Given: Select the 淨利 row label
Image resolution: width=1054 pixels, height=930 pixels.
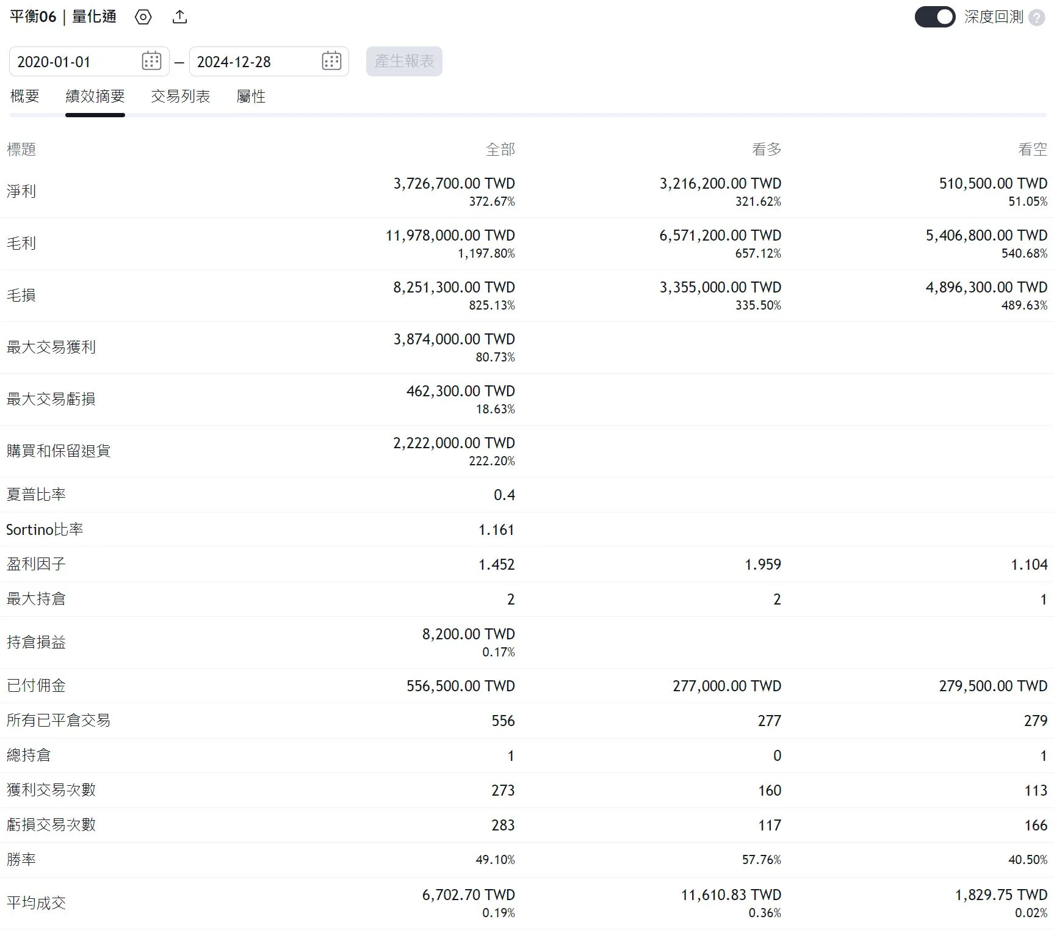Looking at the screenshot, I should [x=21, y=192].
